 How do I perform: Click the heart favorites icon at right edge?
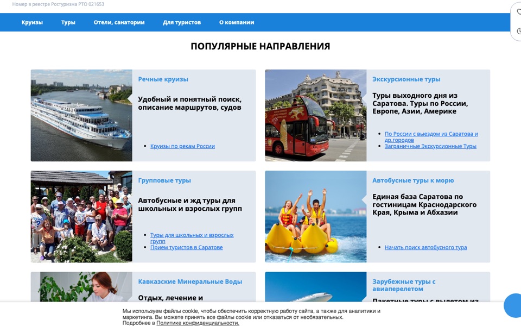pyautogui.click(x=519, y=12)
